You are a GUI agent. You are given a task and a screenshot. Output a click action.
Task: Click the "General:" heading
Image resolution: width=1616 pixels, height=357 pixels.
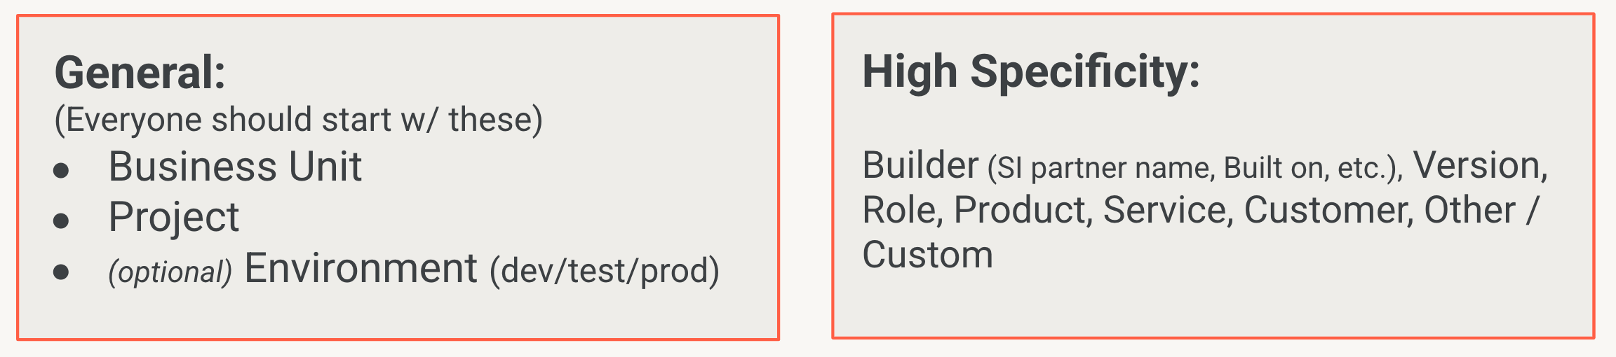click(140, 73)
